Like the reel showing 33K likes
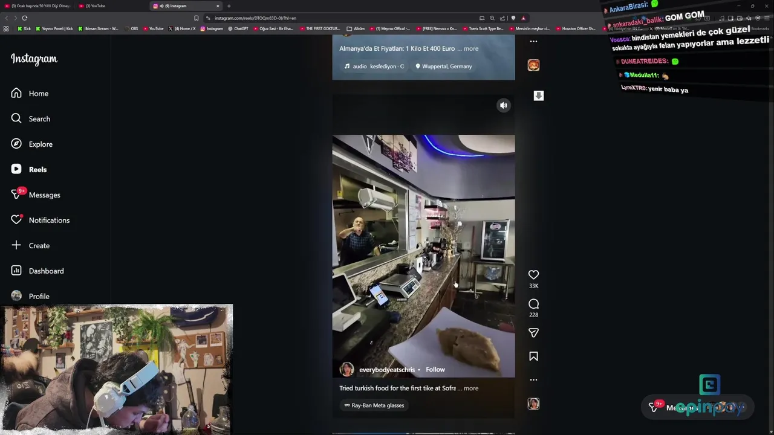 click(x=533, y=275)
